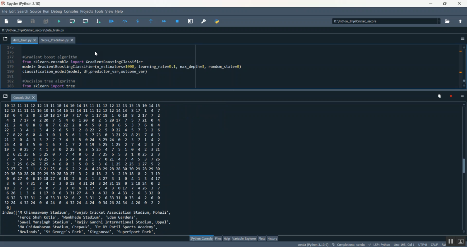Click the Run file green play icon

click(59, 21)
